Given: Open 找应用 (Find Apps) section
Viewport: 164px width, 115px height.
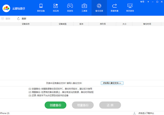Looking at the screenshot, I should tap(55, 8).
